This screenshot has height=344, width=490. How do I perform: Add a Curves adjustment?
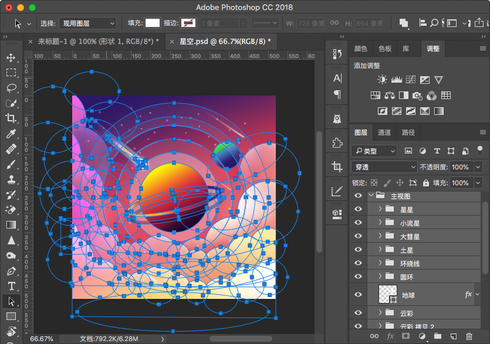point(411,80)
